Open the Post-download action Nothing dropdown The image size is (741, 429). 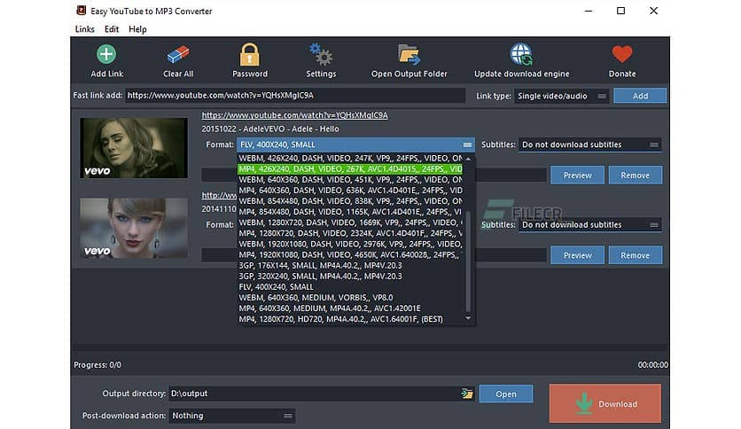(232, 416)
